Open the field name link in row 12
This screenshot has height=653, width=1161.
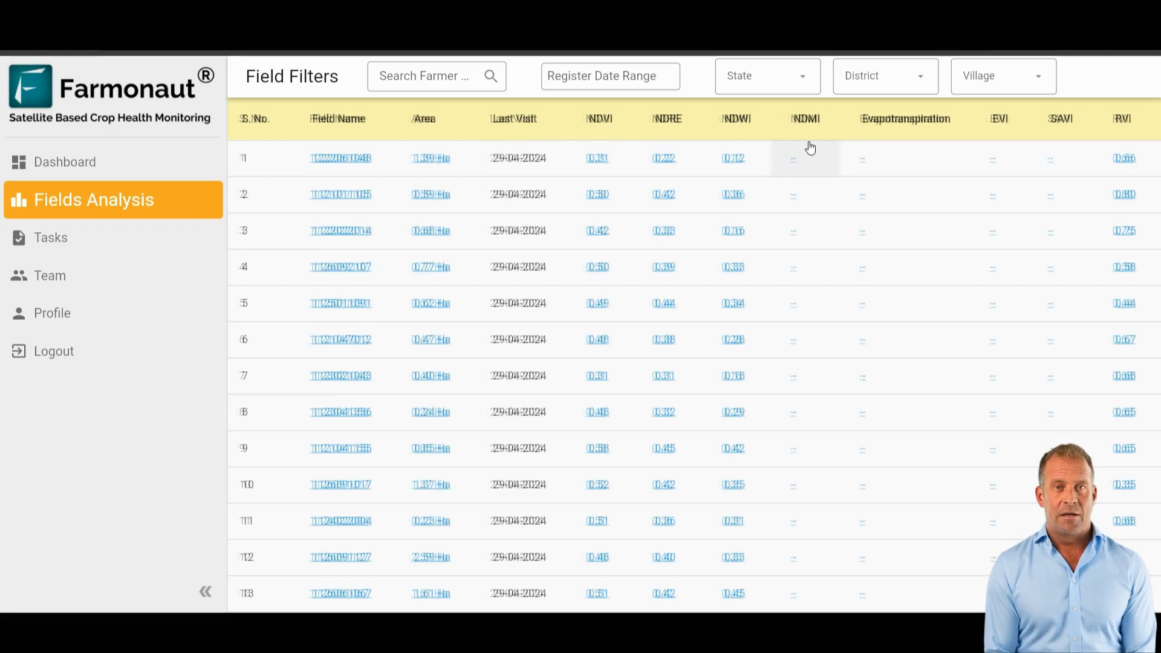pos(340,557)
